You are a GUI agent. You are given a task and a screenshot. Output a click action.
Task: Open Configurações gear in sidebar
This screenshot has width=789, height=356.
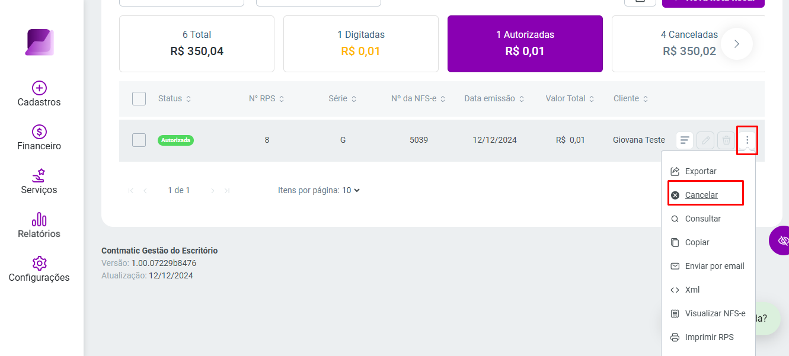coord(39,270)
